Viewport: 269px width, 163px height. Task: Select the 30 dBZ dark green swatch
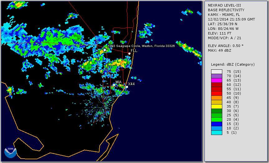(x=216, y=111)
